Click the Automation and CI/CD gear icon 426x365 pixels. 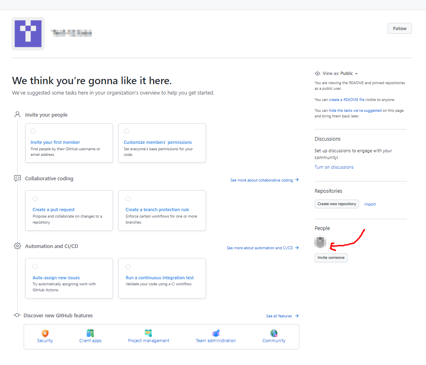click(x=17, y=246)
